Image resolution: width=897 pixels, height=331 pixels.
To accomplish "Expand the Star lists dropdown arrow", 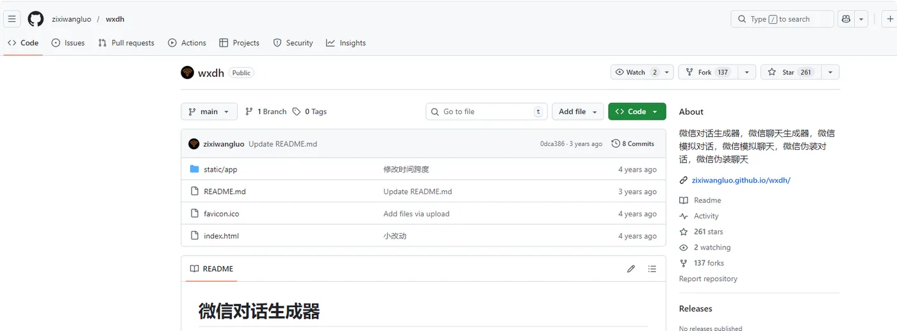I will point(830,72).
